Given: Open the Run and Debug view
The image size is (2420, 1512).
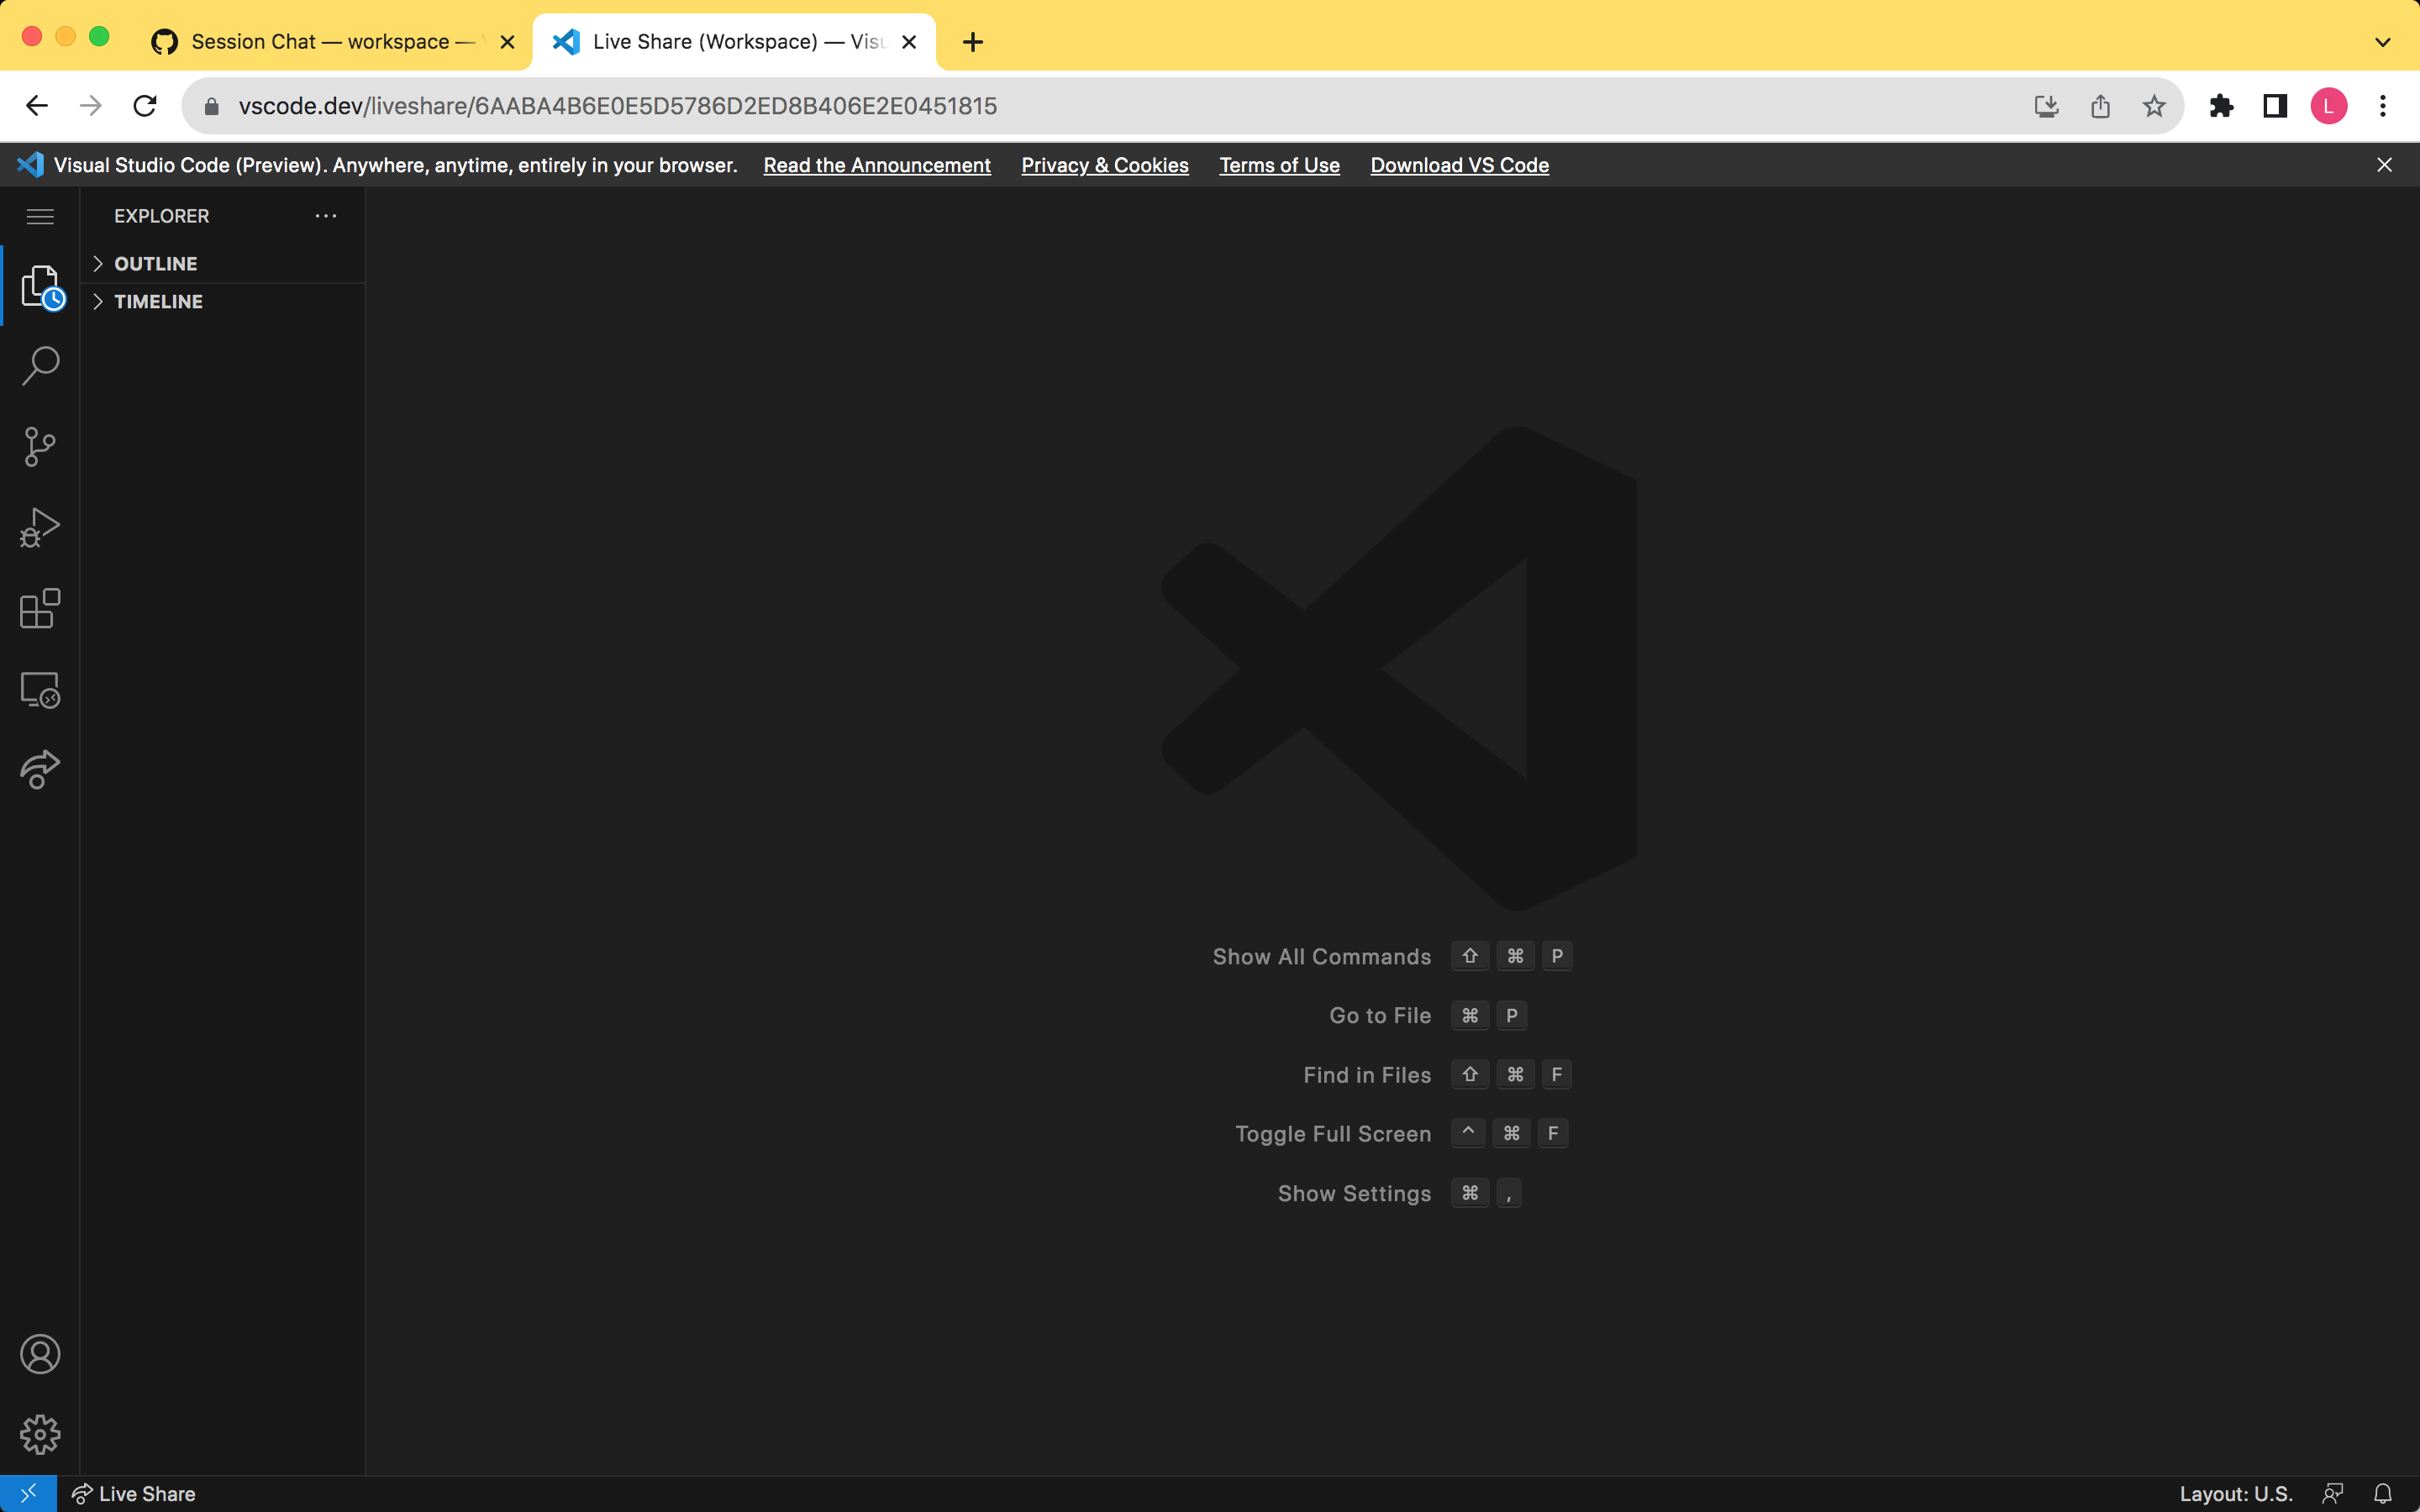Looking at the screenshot, I should 40,528.
